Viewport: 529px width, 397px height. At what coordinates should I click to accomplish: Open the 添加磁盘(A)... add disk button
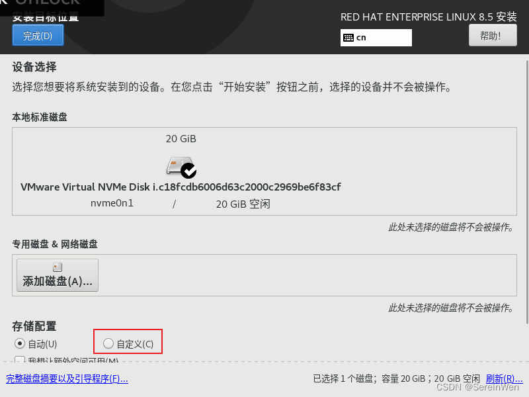click(x=58, y=275)
